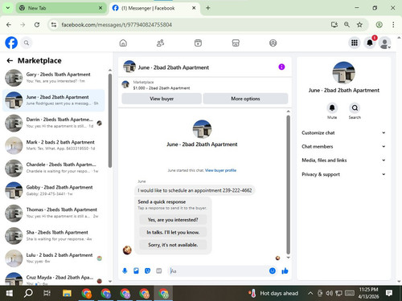Send quick reply 'In talks. I'll let you know.'
The width and height of the screenshot is (402, 301).
point(173,233)
